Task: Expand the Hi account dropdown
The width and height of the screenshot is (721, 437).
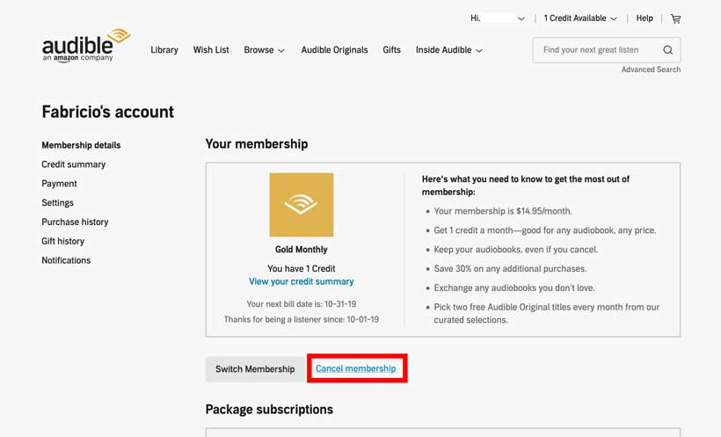Action: point(497,18)
